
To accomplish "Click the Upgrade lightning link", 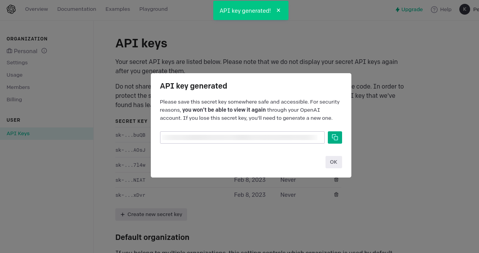I will pos(409,9).
